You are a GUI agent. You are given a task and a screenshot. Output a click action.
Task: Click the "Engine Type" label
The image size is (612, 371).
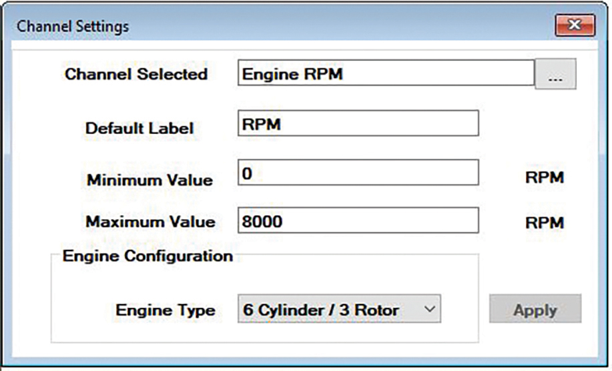click(x=166, y=310)
